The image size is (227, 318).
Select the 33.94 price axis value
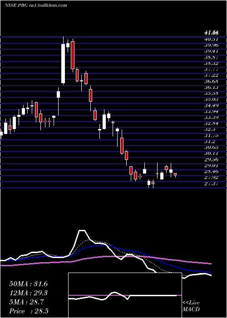pos(211,112)
